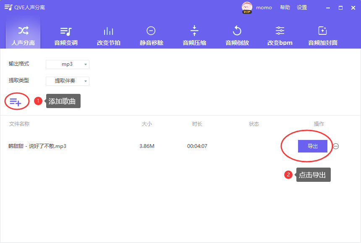Open the 音频倒放 tool

tap(237, 36)
